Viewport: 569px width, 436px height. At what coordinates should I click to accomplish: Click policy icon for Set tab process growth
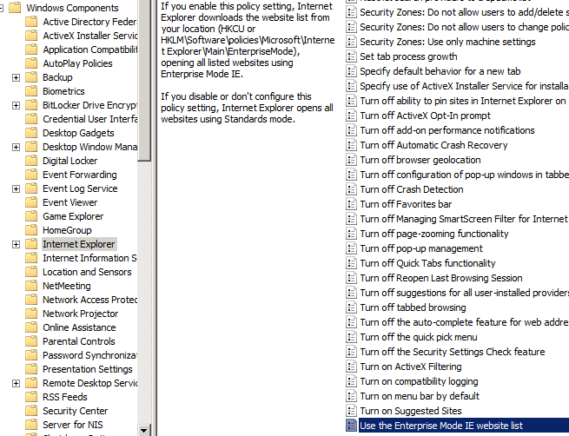tap(351, 56)
